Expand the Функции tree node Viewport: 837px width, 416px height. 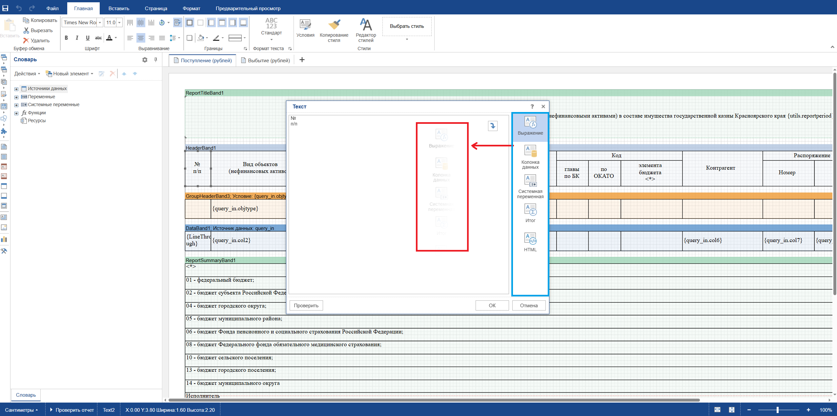[16, 113]
